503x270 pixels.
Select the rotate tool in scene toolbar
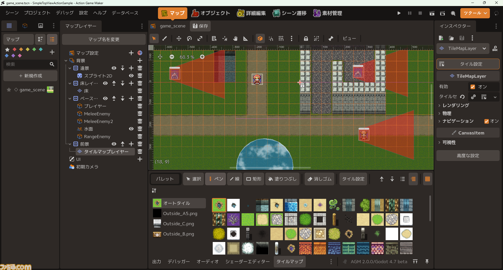click(189, 38)
